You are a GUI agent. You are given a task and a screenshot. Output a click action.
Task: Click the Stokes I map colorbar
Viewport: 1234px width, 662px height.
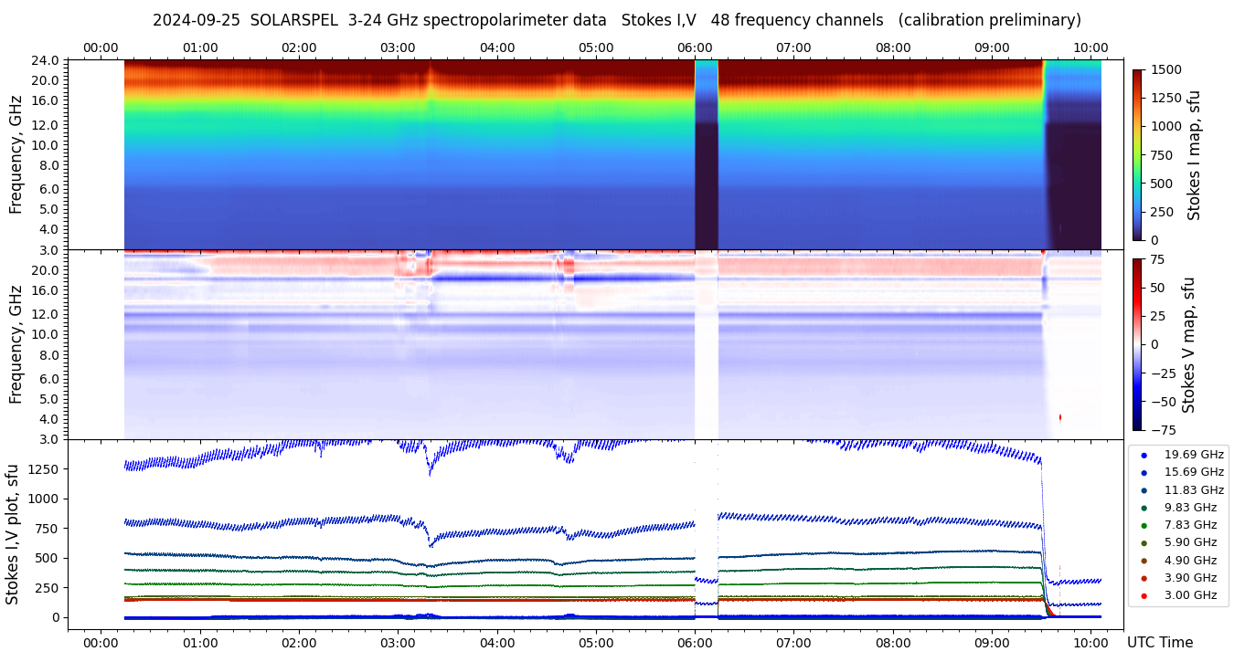click(x=1137, y=154)
